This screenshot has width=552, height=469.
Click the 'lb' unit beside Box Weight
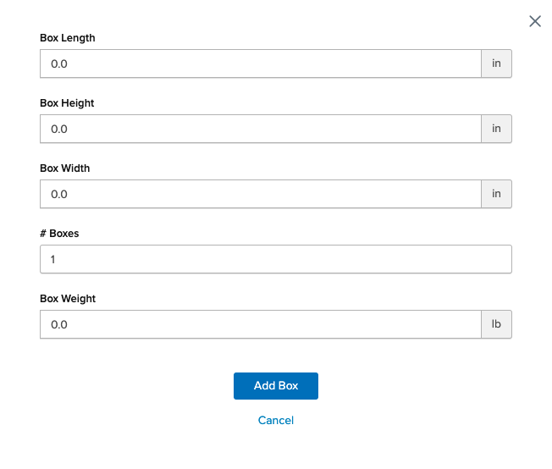497,324
